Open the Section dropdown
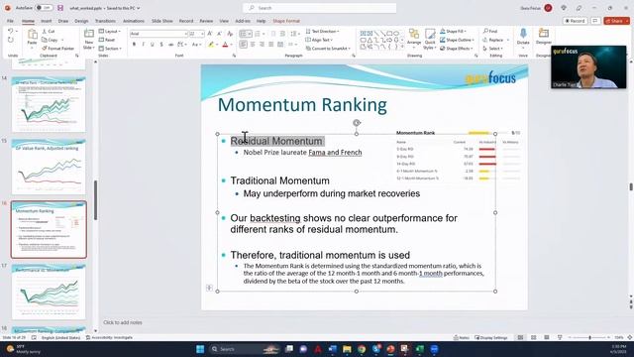The width and height of the screenshot is (634, 357). pos(110,49)
